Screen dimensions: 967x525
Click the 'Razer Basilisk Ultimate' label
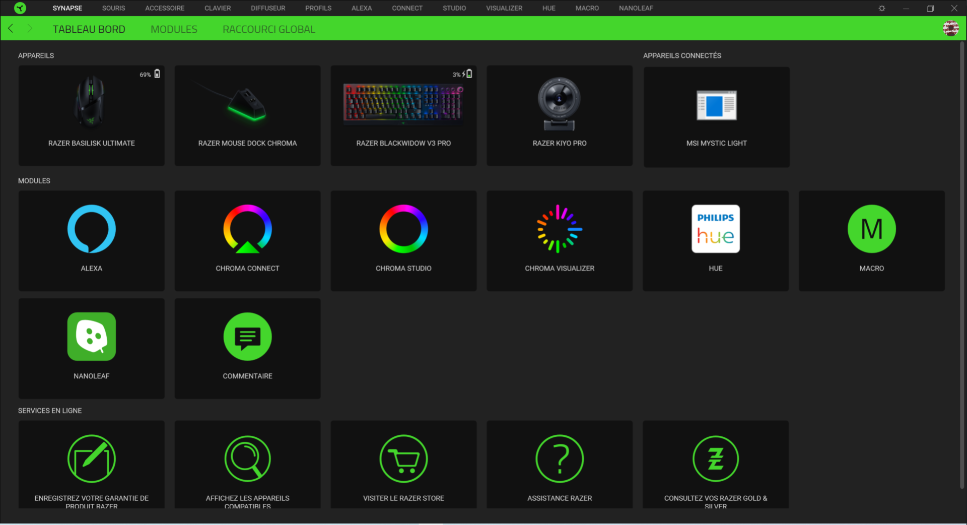tap(92, 143)
